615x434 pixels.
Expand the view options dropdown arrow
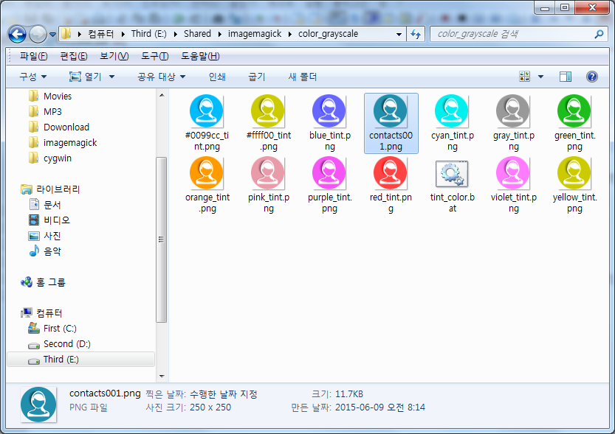(x=540, y=77)
